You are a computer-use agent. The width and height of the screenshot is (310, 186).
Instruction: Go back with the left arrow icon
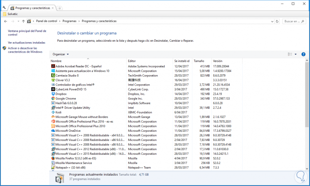[x=5, y=21]
